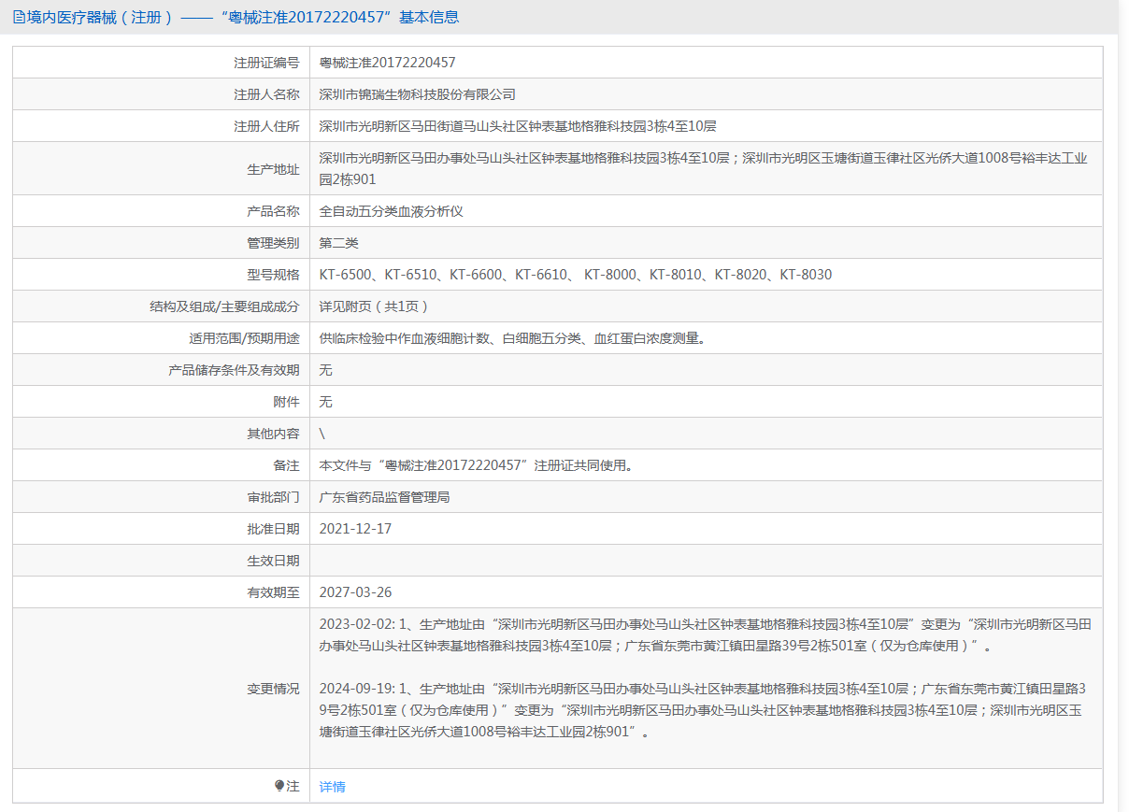1129x812 pixels.
Task: Select approval date 2021-12-17
Action: pyautogui.click(x=355, y=529)
